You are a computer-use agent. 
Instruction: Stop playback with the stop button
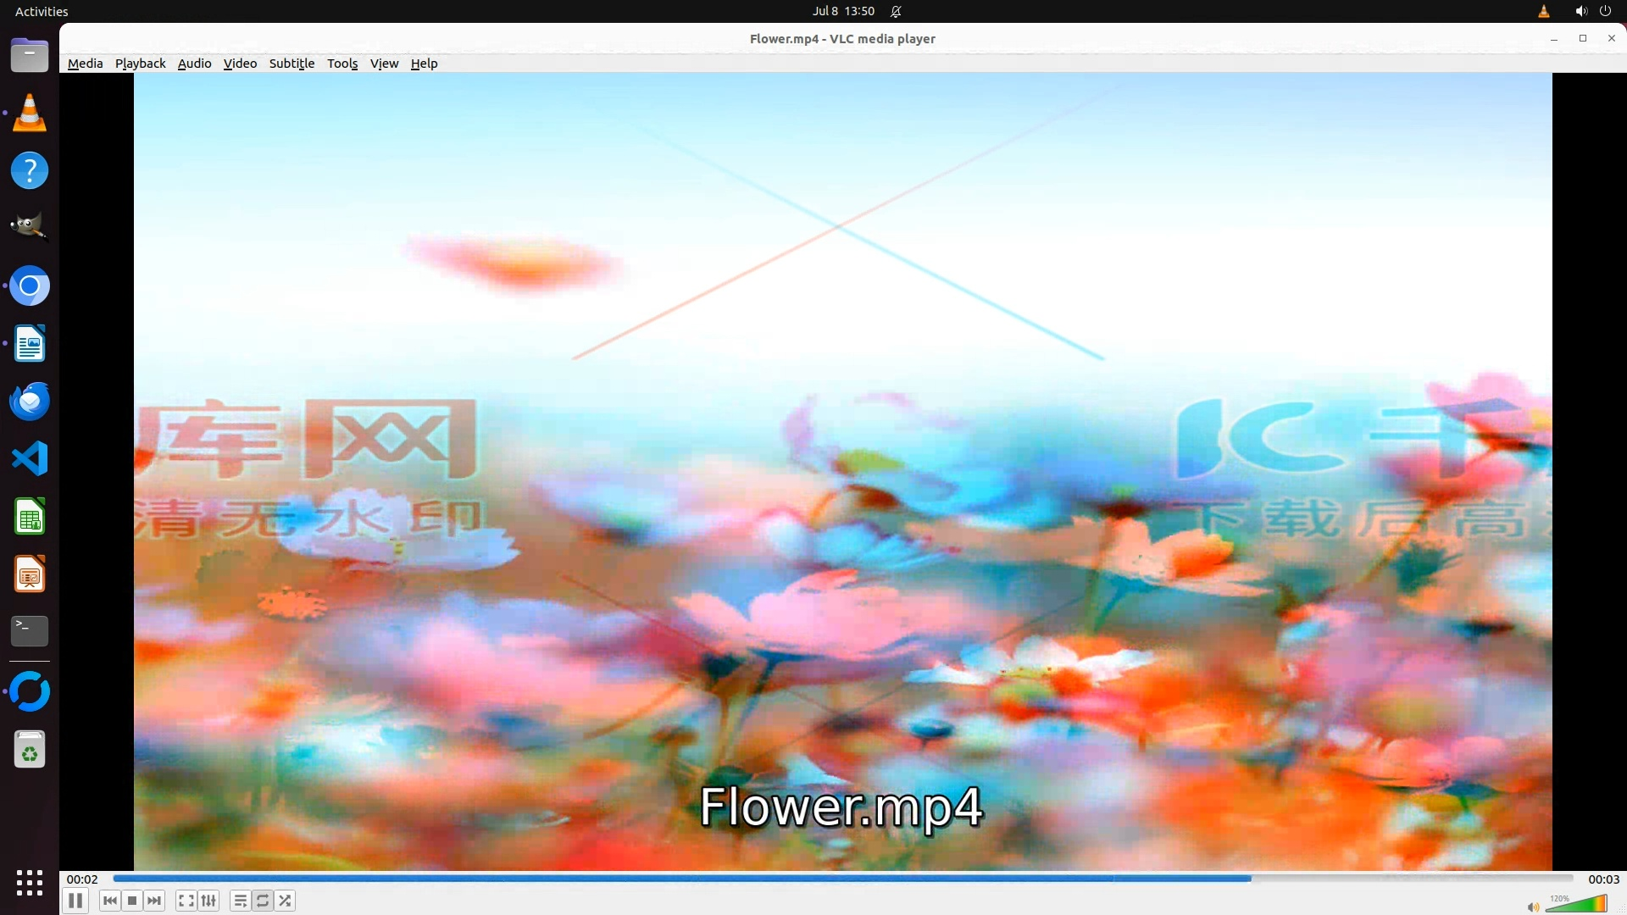tap(132, 901)
